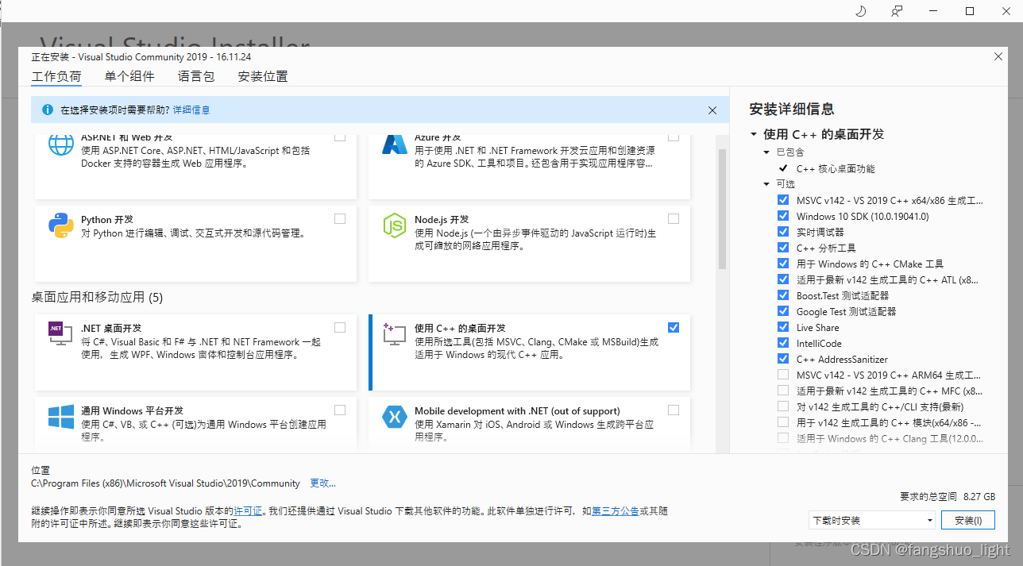The image size is (1023, 566).
Task: Click the Universal Windows Platform logo icon
Action: [x=61, y=417]
